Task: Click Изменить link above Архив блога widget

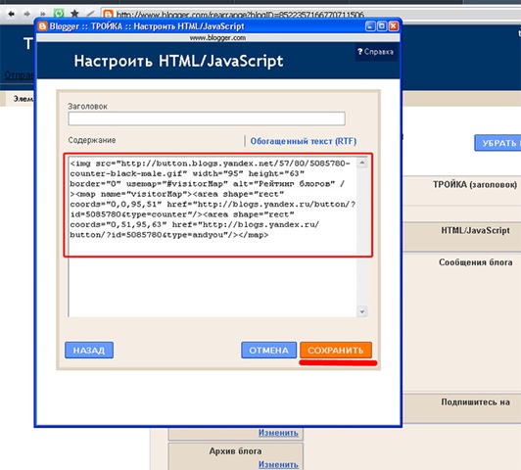Action: [x=278, y=433]
